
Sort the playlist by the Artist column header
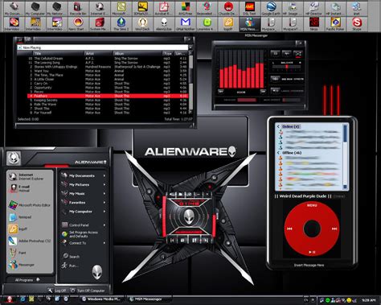[98, 54]
